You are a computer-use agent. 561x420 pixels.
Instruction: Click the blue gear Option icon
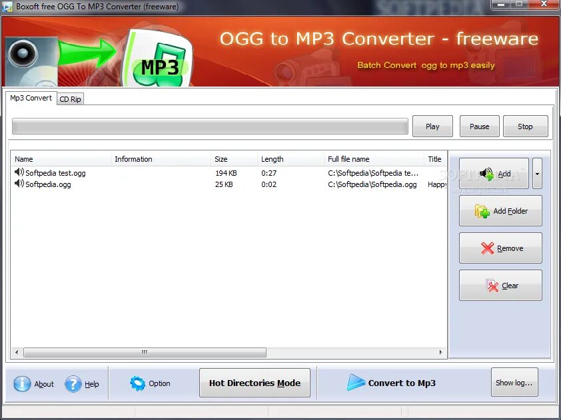click(137, 383)
